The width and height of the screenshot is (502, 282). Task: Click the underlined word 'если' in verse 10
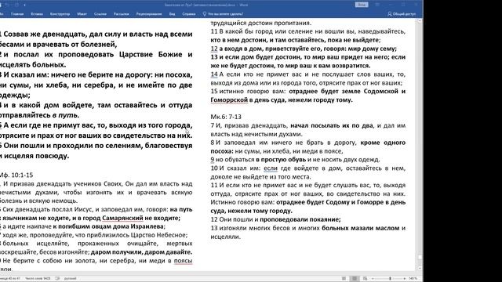click(271, 168)
